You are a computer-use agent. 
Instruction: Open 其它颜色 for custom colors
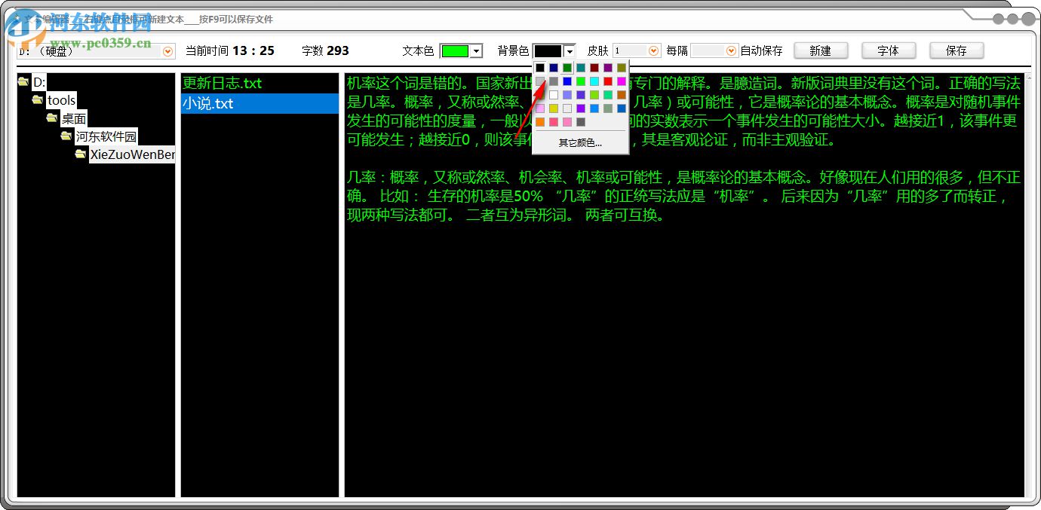click(581, 142)
